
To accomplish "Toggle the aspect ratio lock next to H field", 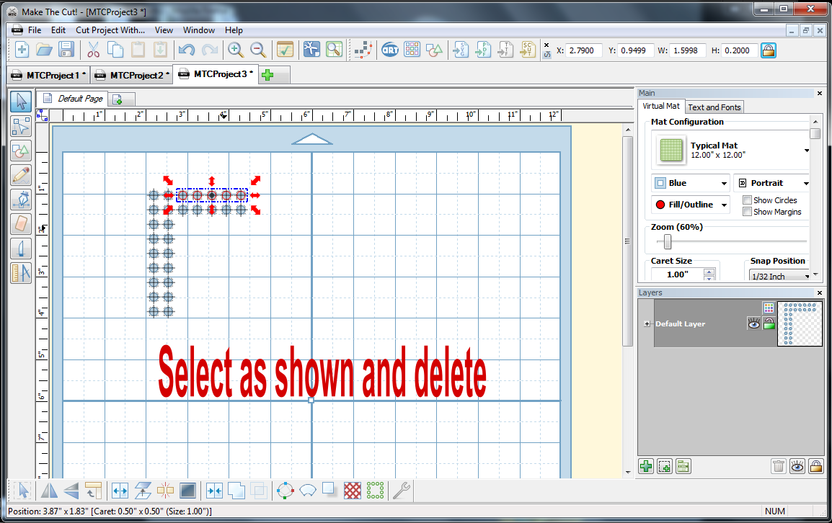I will tap(769, 50).
